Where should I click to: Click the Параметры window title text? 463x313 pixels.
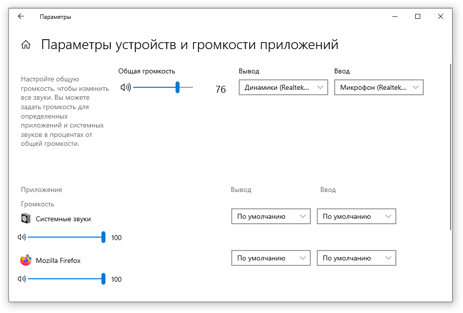tap(56, 17)
